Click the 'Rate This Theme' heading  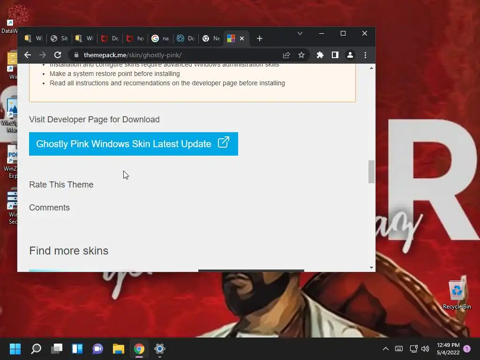[61, 185]
